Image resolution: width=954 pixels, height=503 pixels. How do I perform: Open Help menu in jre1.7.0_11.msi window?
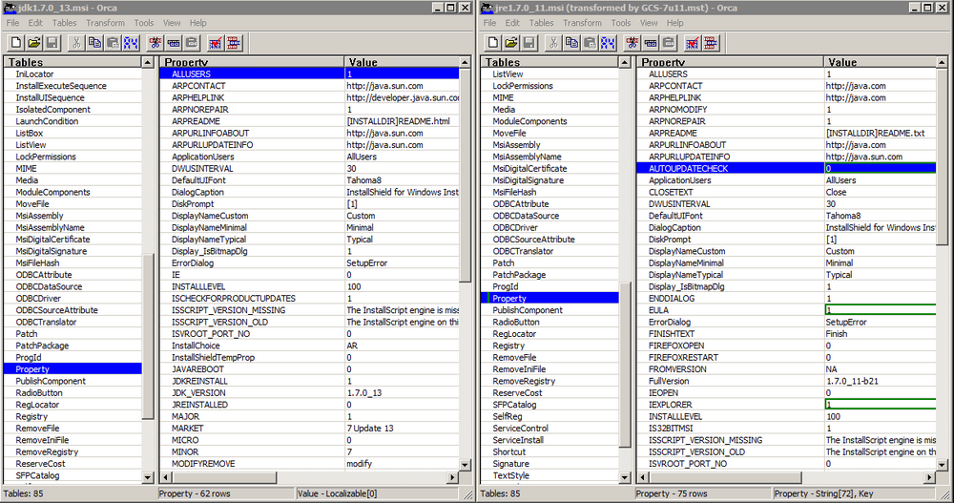[x=674, y=23]
